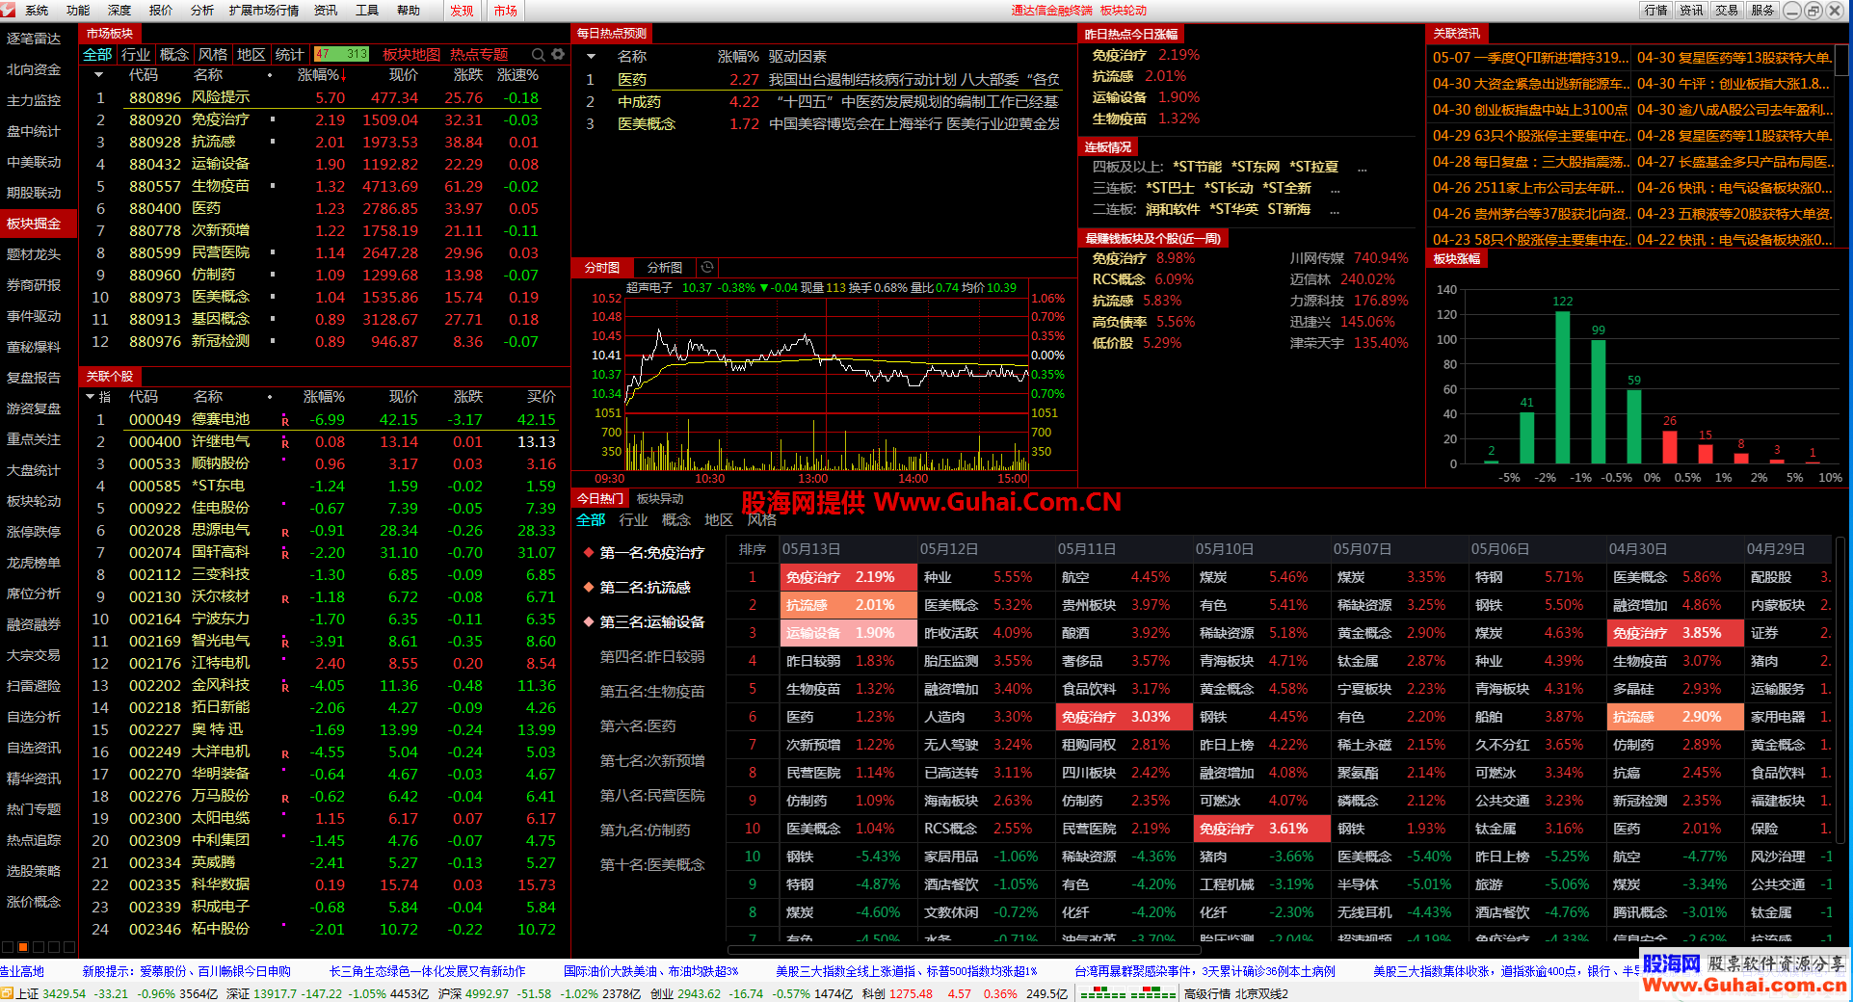Open news item 05-07 一季度QFII新进增持

click(x=1529, y=58)
